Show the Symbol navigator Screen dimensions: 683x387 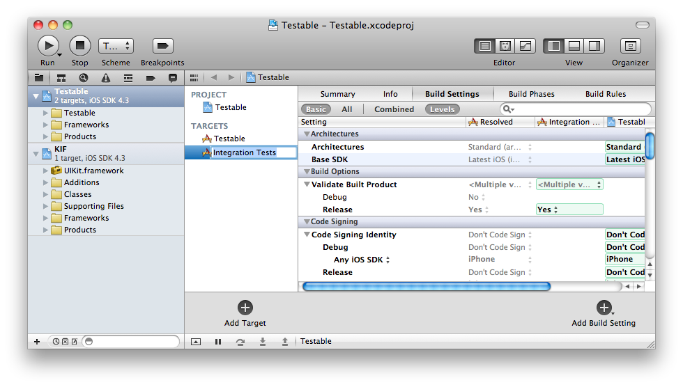61,78
